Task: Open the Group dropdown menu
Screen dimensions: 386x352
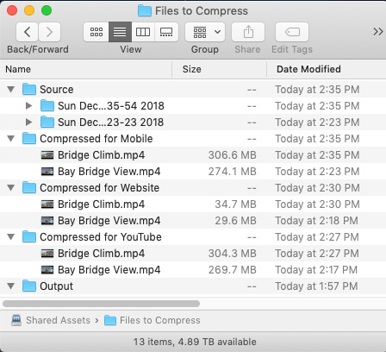Action: [205, 32]
